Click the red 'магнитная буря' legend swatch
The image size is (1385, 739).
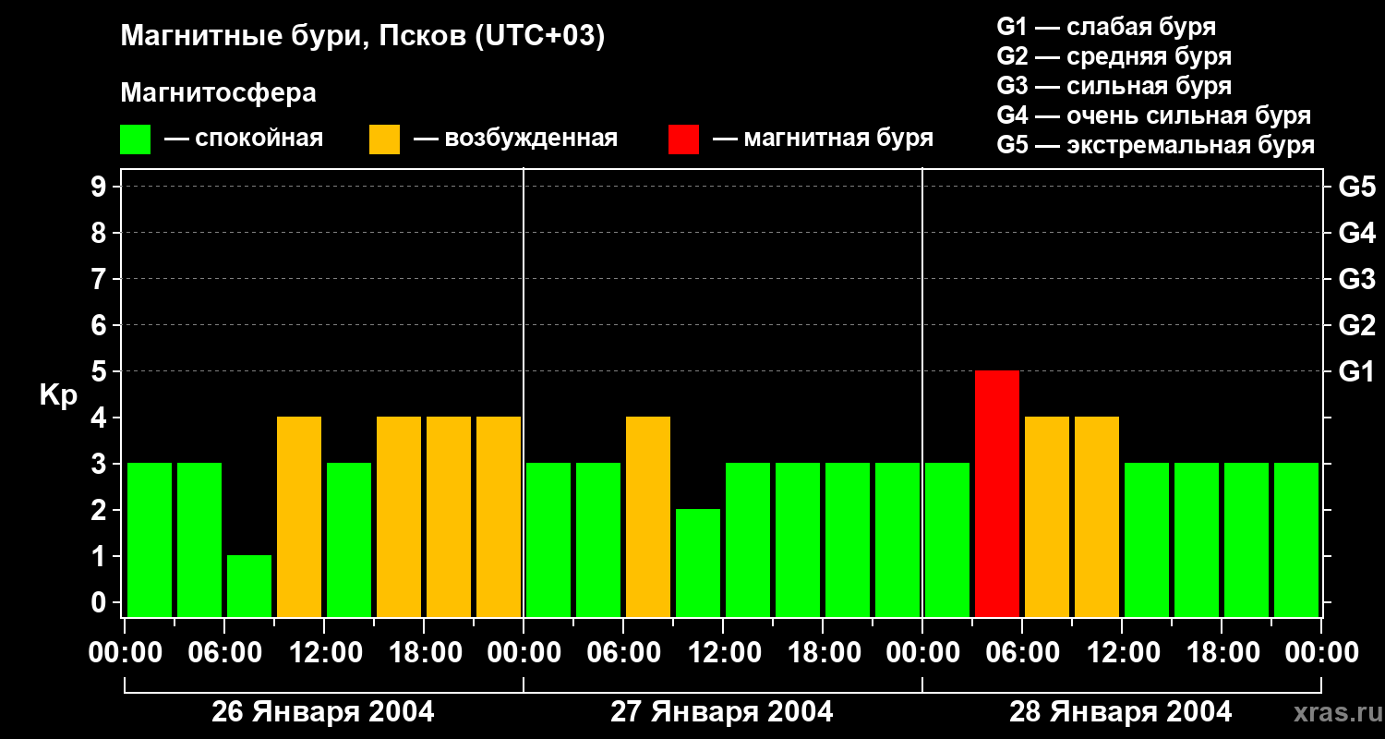[683, 139]
